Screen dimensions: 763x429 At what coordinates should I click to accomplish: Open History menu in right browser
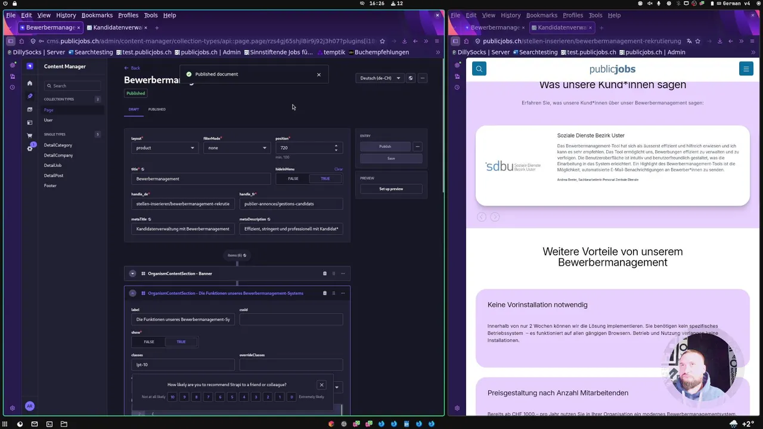tap(511, 15)
